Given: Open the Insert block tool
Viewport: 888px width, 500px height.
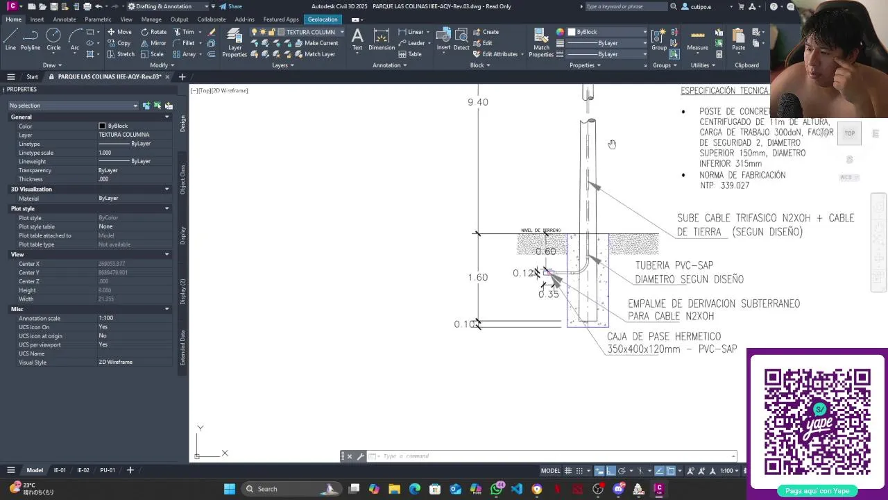Looking at the screenshot, I should pyautogui.click(x=443, y=40).
